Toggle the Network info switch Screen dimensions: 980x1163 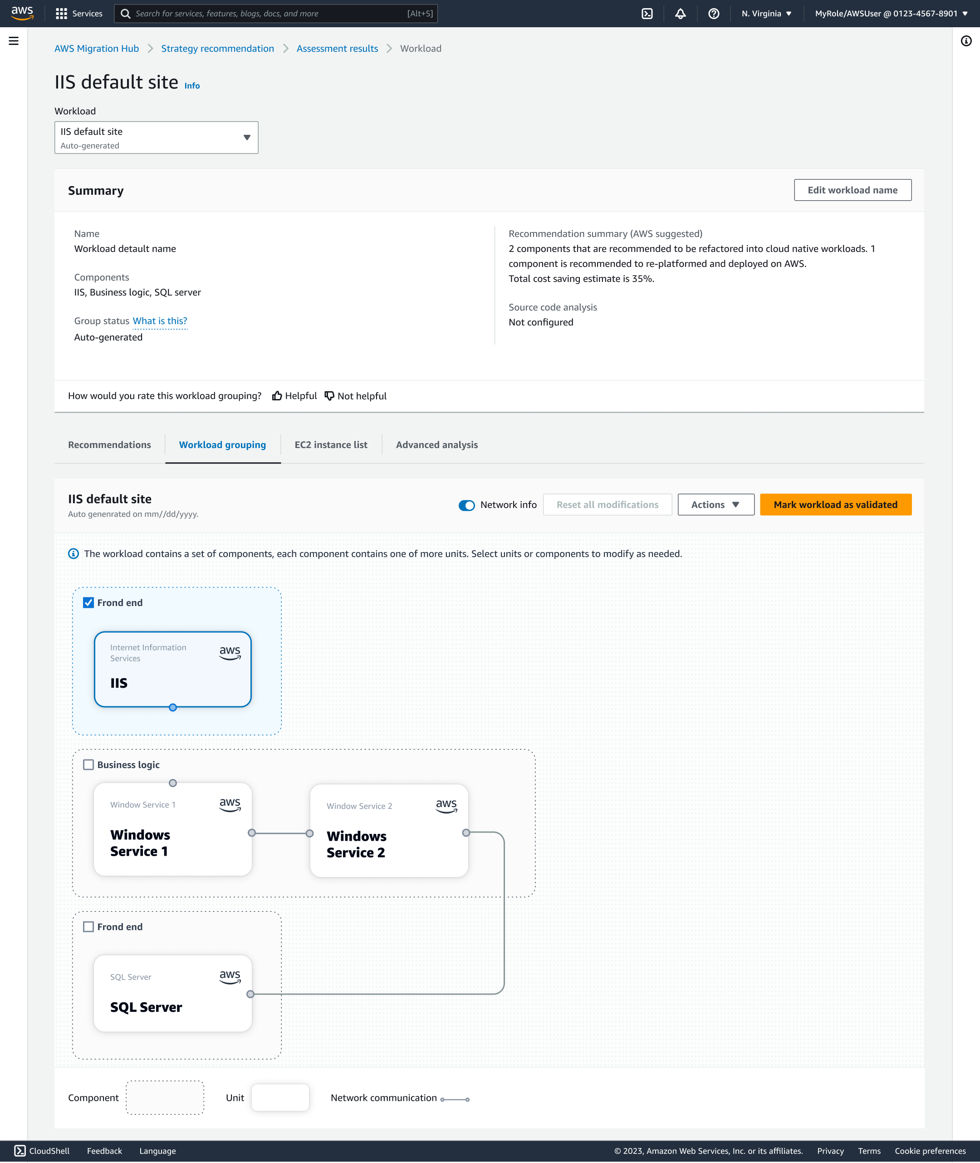pyautogui.click(x=467, y=505)
